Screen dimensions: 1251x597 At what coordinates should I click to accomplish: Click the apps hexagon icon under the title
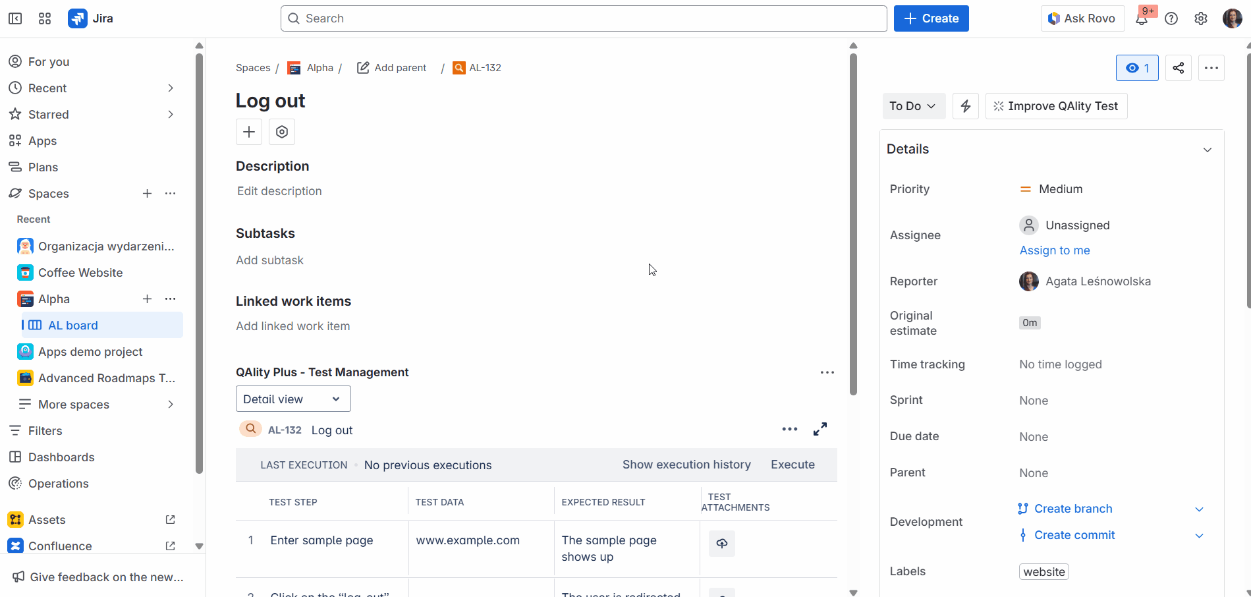(x=282, y=132)
